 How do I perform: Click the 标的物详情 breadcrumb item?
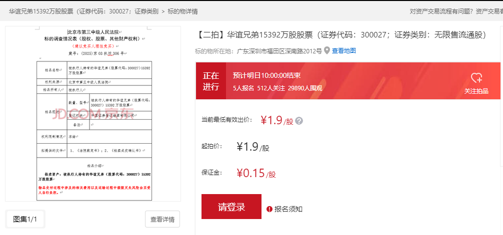point(182,11)
